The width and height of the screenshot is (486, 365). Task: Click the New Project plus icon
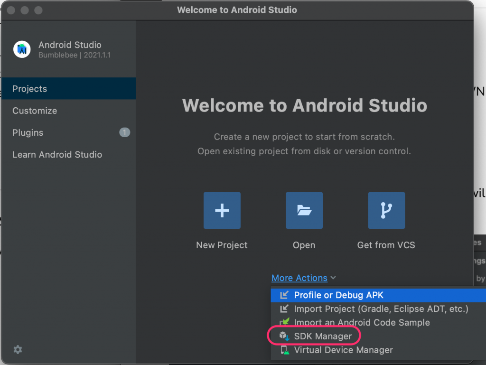click(222, 210)
